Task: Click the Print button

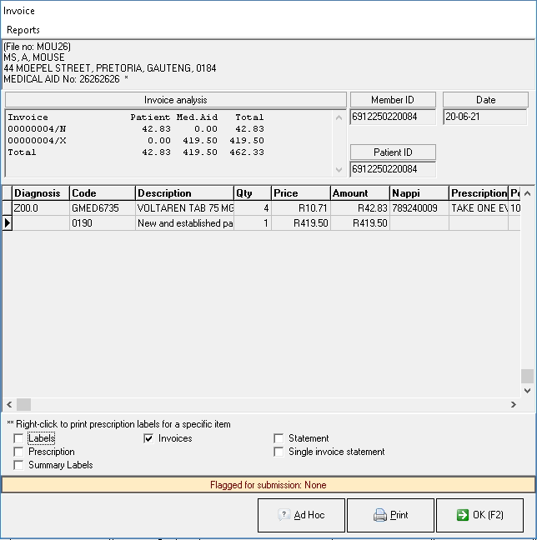Action: 390,515
